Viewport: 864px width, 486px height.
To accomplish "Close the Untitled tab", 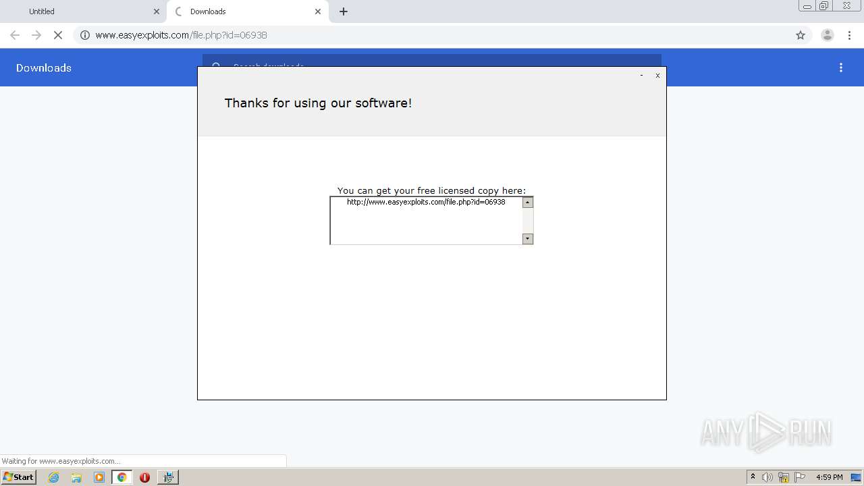I will pos(157,11).
